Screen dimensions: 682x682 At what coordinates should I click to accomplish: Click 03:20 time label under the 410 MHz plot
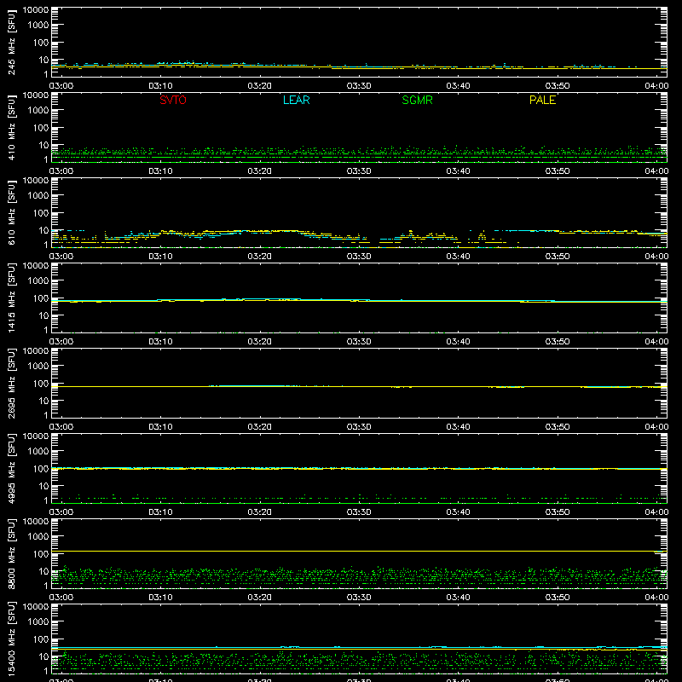260,171
